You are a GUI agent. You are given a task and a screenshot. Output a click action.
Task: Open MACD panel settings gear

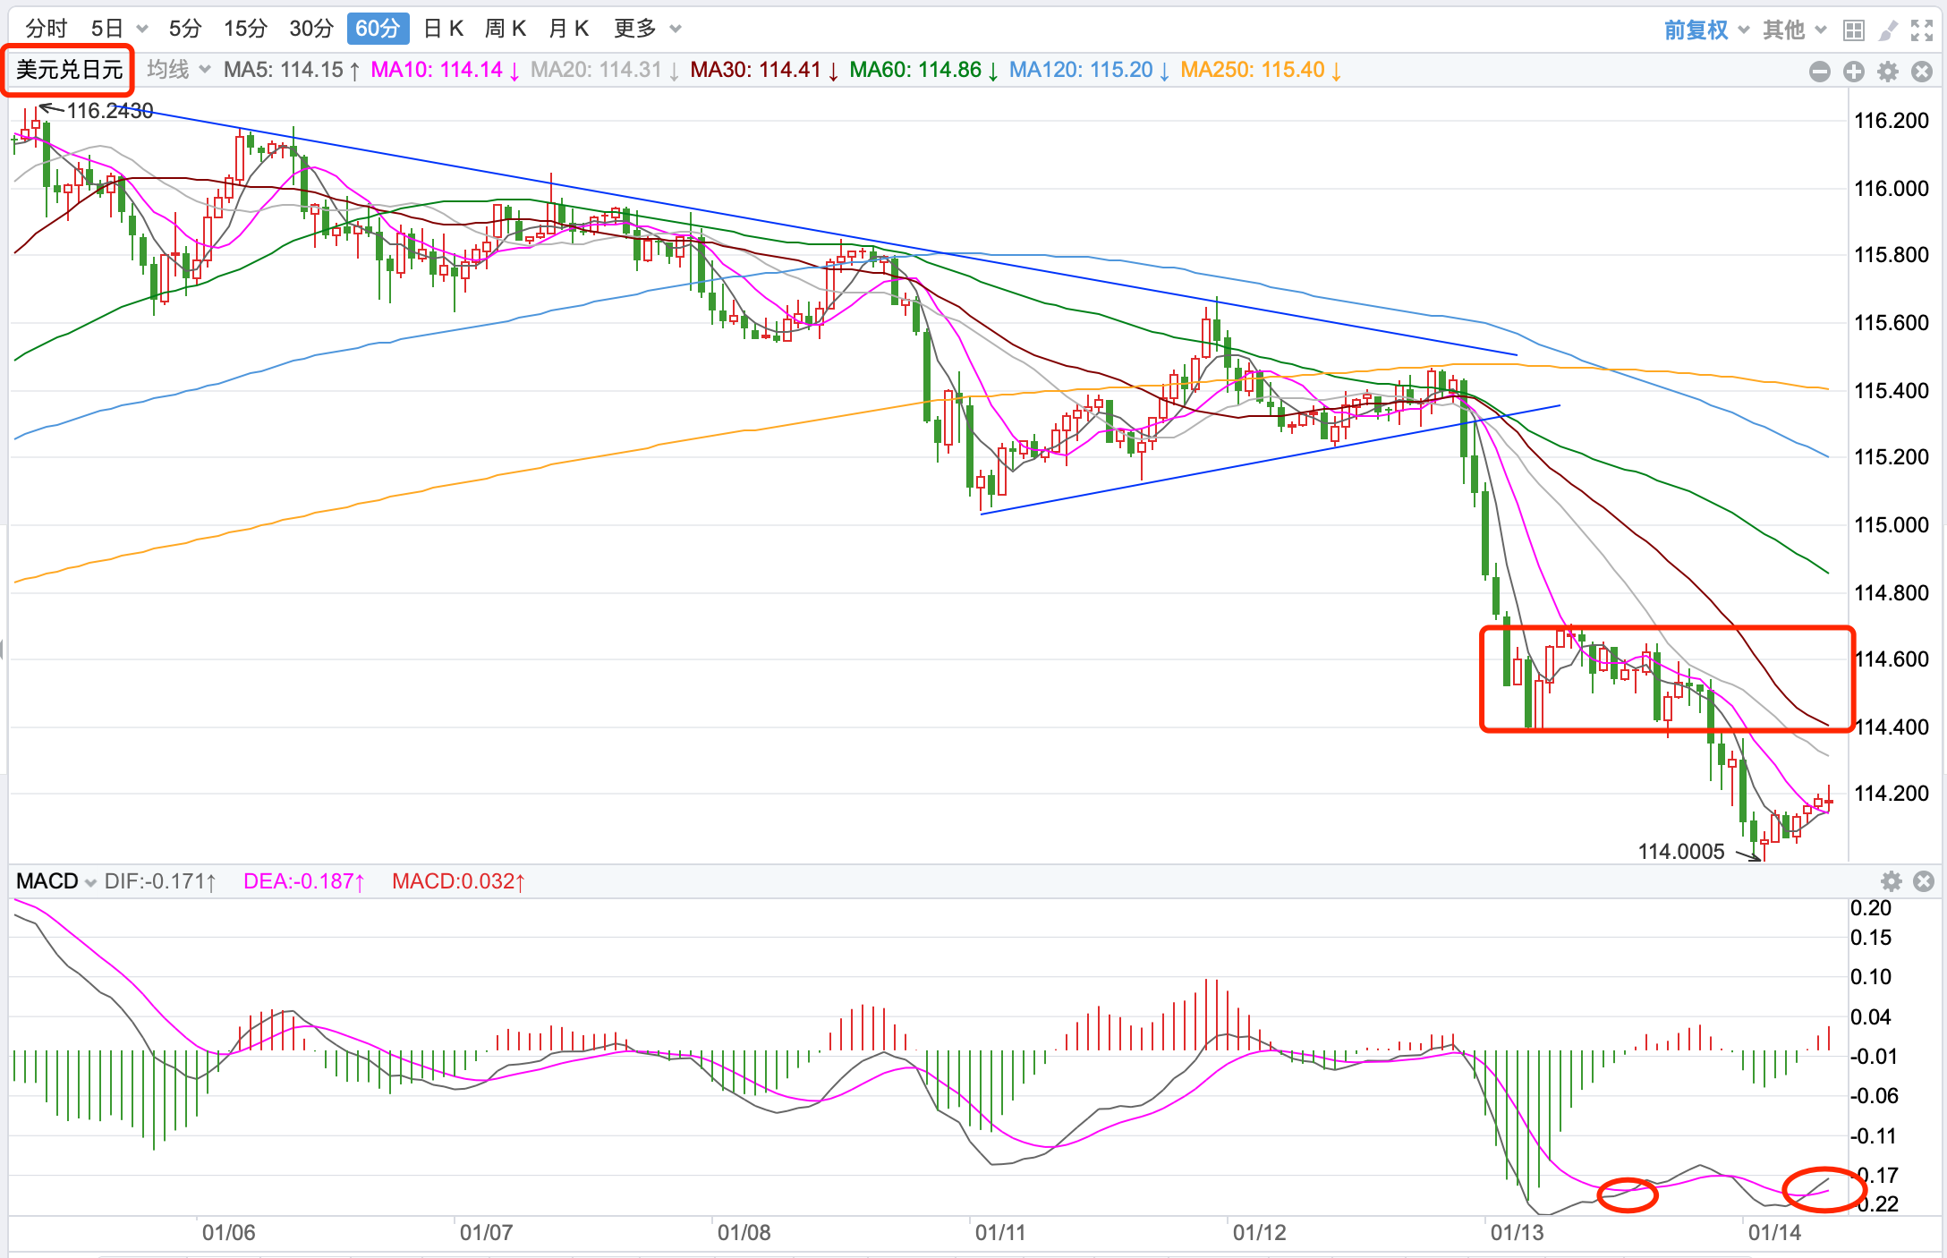1891,881
